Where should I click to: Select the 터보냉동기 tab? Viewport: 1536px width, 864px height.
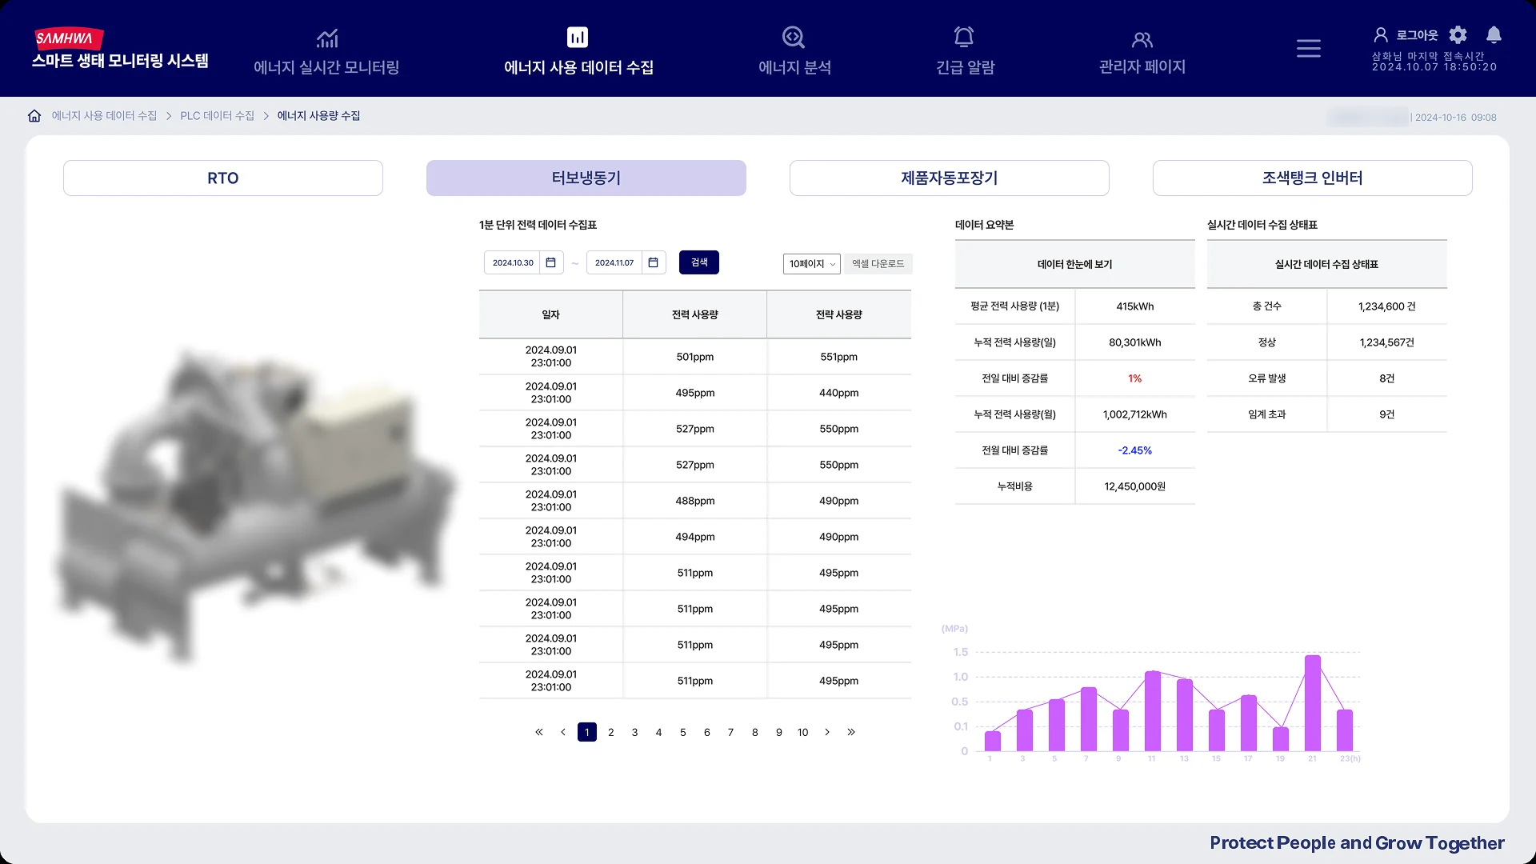(586, 178)
